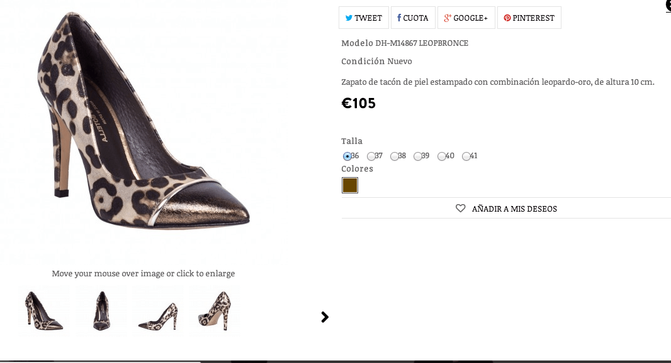Click the Pinterest logo icon

507,18
